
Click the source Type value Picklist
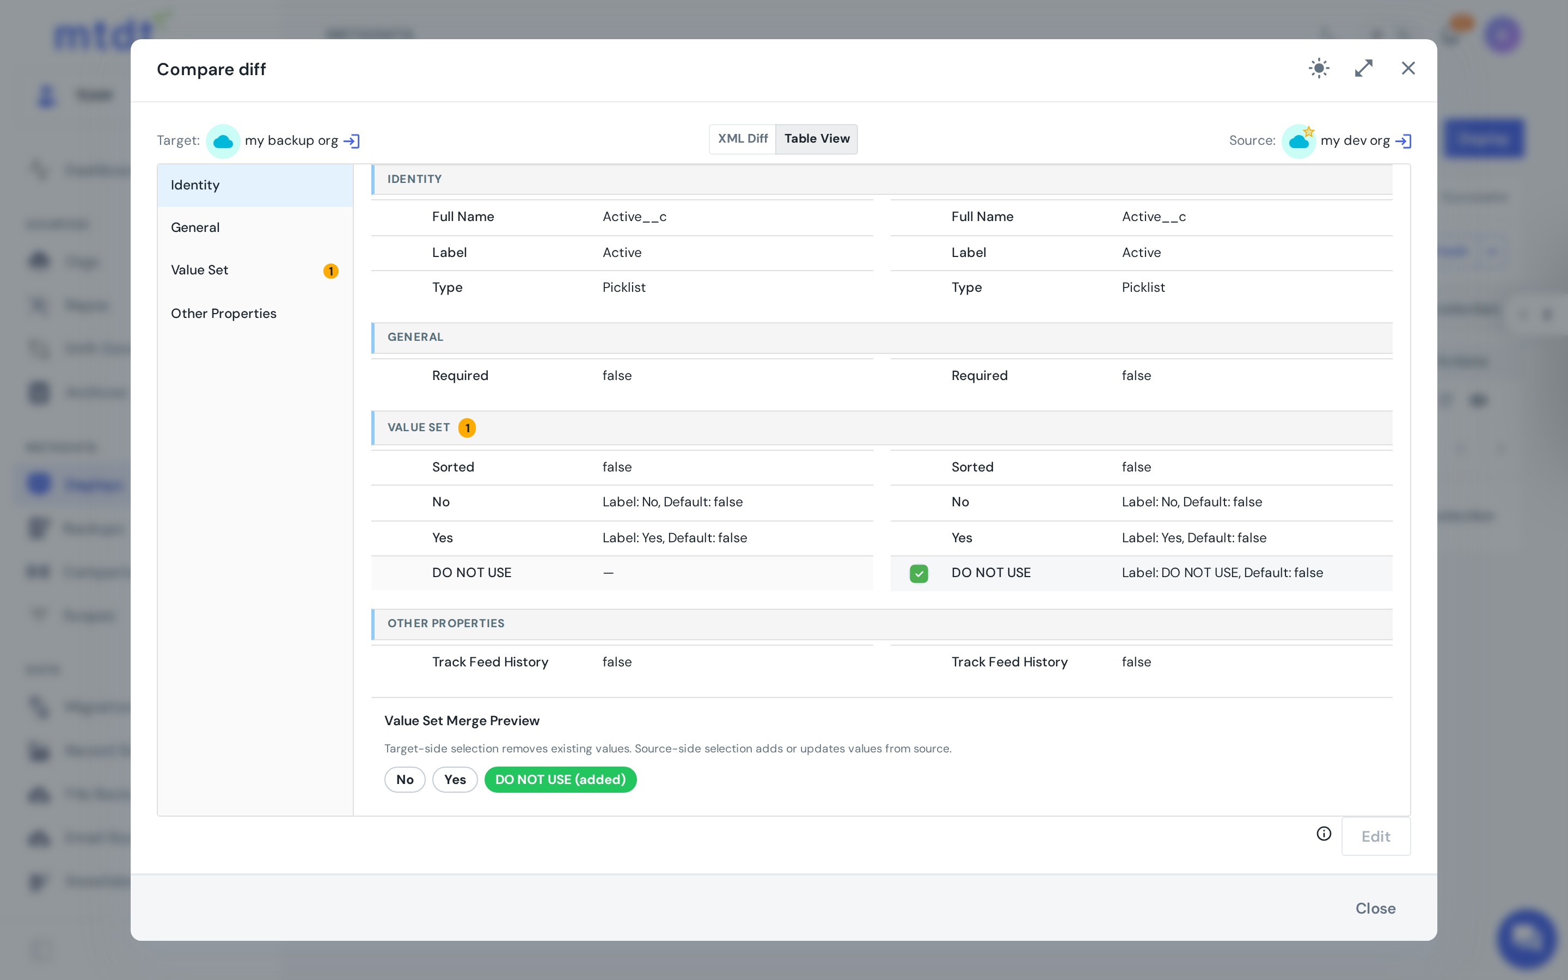(x=1143, y=287)
